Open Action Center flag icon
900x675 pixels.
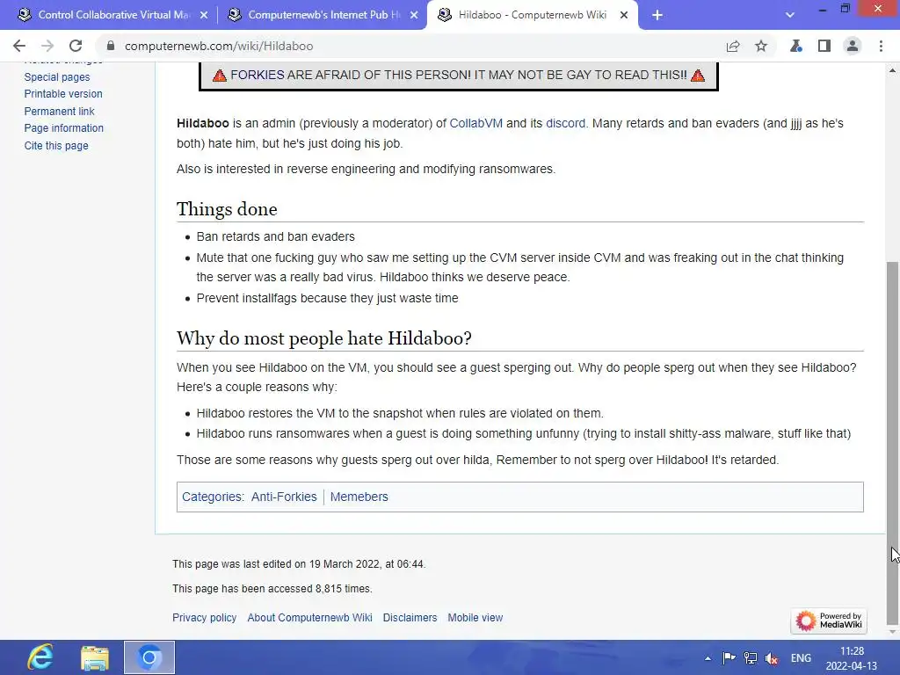coord(729,658)
